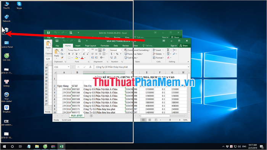Toggle Bold formatting
This screenshot has height=150, width=267.
[x=69, y=54]
